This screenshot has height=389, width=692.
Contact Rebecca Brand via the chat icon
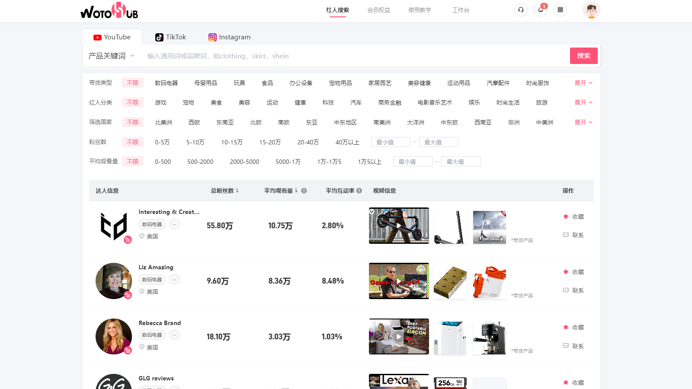pos(566,346)
